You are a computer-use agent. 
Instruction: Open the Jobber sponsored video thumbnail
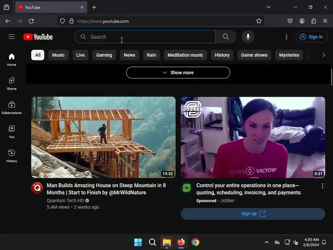[253, 137]
